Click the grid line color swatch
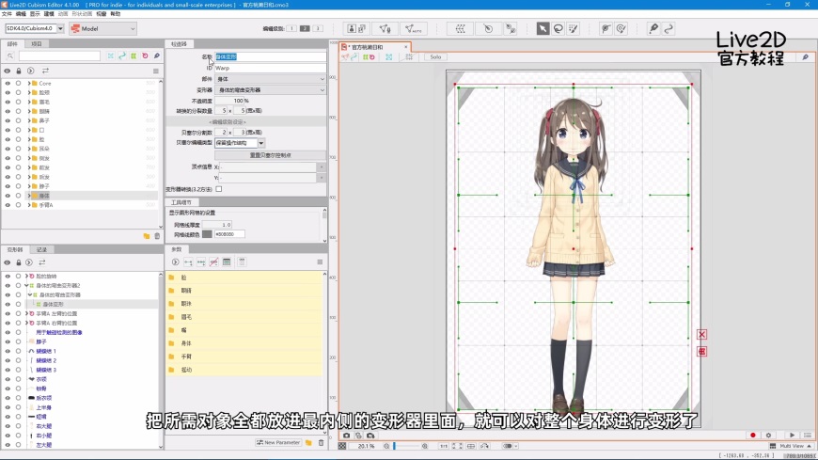This screenshot has height=460, width=818. coord(207,234)
